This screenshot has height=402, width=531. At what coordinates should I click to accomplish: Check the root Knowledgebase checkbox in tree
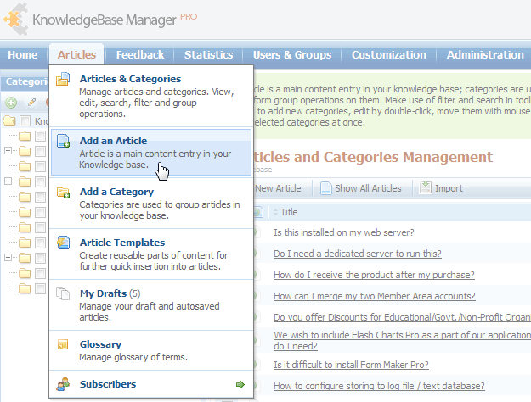pos(25,120)
